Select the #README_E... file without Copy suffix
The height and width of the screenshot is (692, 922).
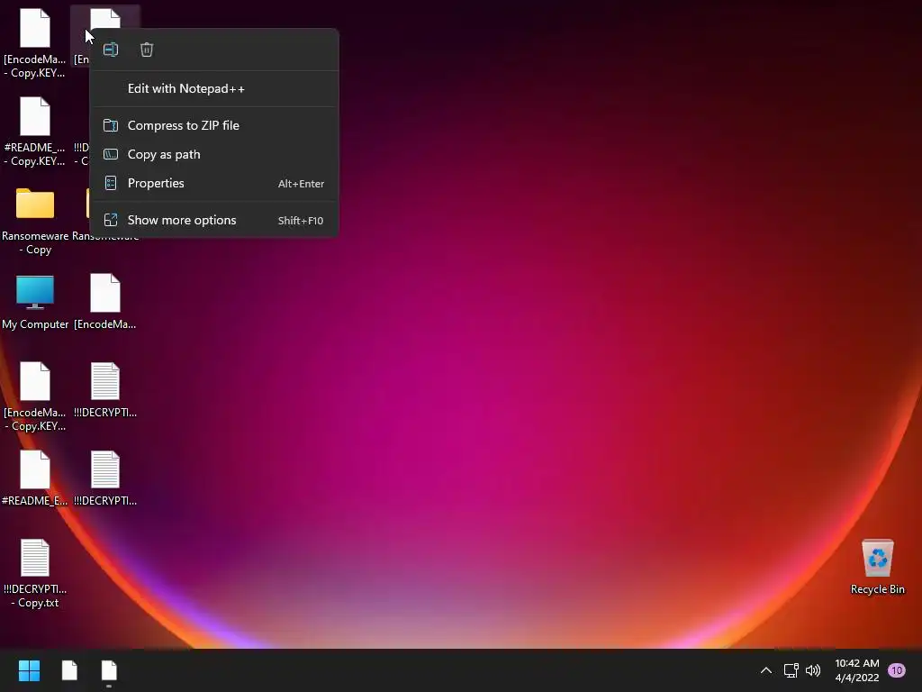tap(35, 478)
